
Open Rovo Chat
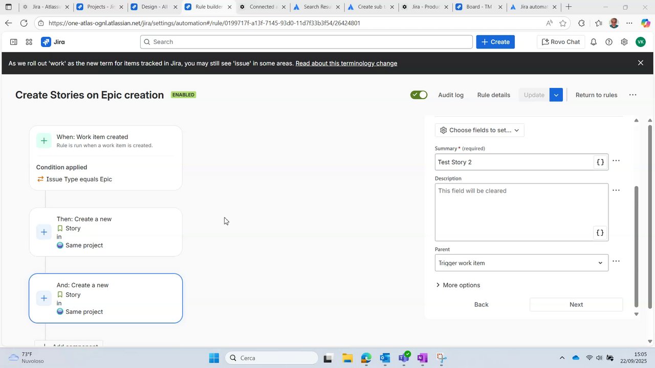coord(561,42)
